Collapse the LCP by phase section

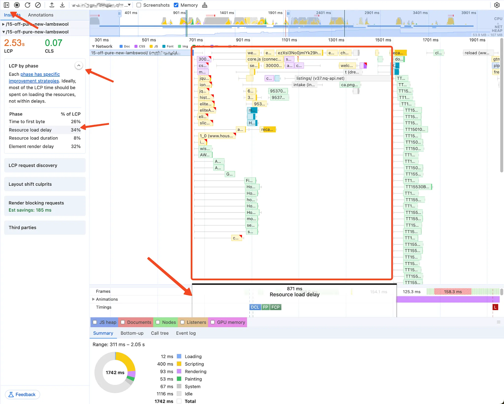point(79,66)
